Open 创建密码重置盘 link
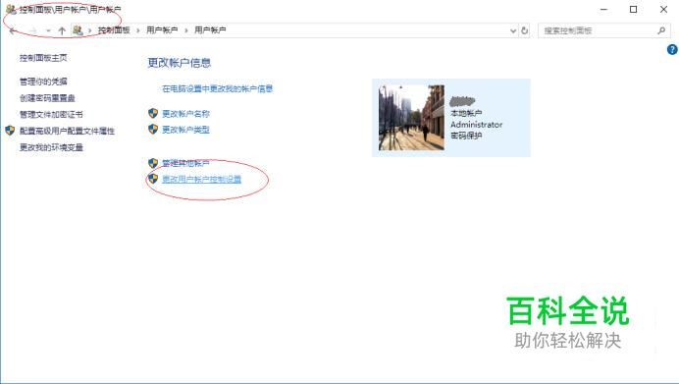The width and height of the screenshot is (679, 384). 47,98
